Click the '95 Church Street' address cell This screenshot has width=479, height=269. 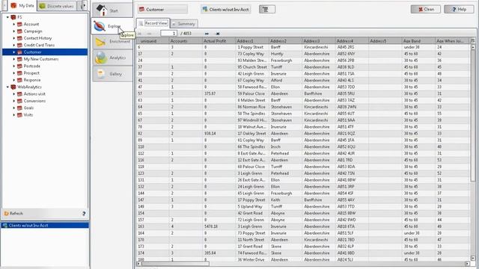251,67
